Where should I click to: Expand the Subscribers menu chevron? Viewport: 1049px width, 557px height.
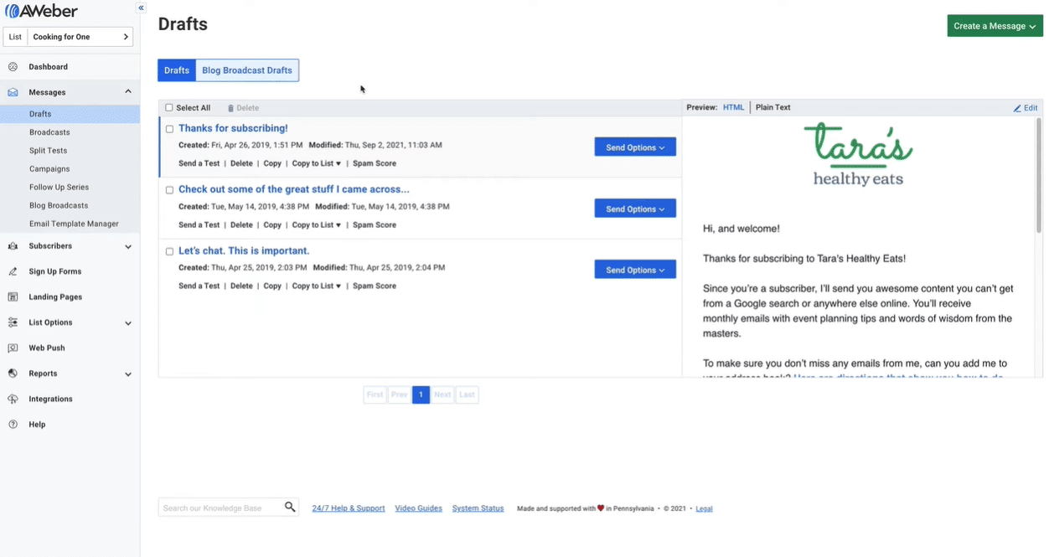[128, 247]
